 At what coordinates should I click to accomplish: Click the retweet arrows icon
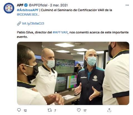tap(50, 110)
